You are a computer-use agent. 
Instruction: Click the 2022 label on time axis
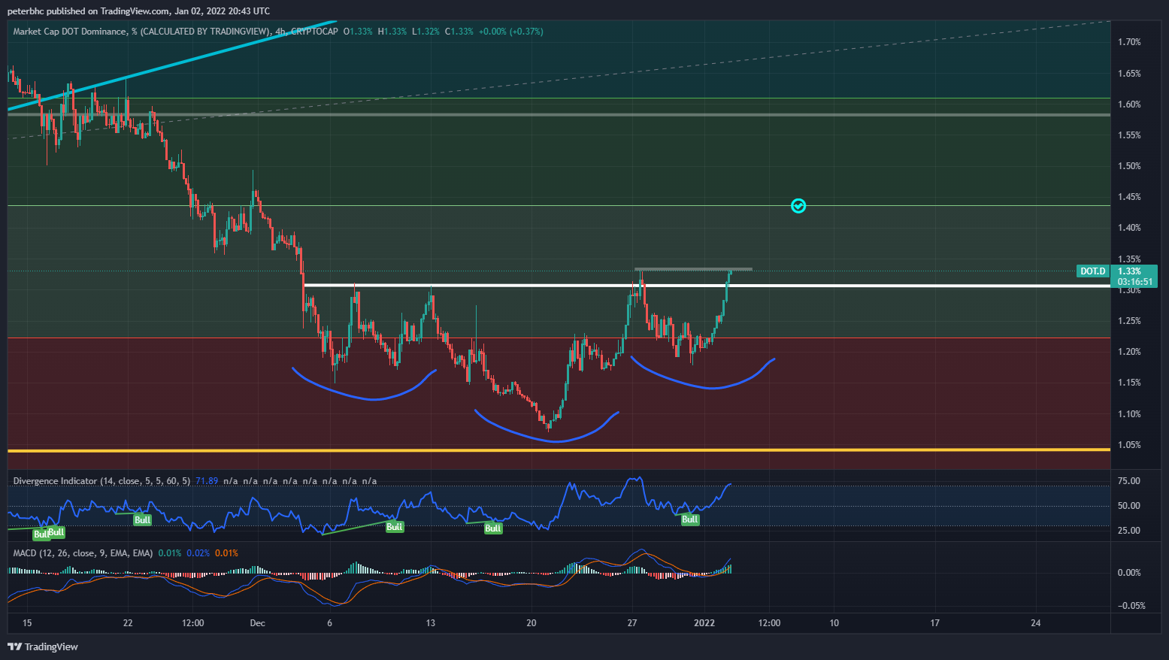coord(704,623)
